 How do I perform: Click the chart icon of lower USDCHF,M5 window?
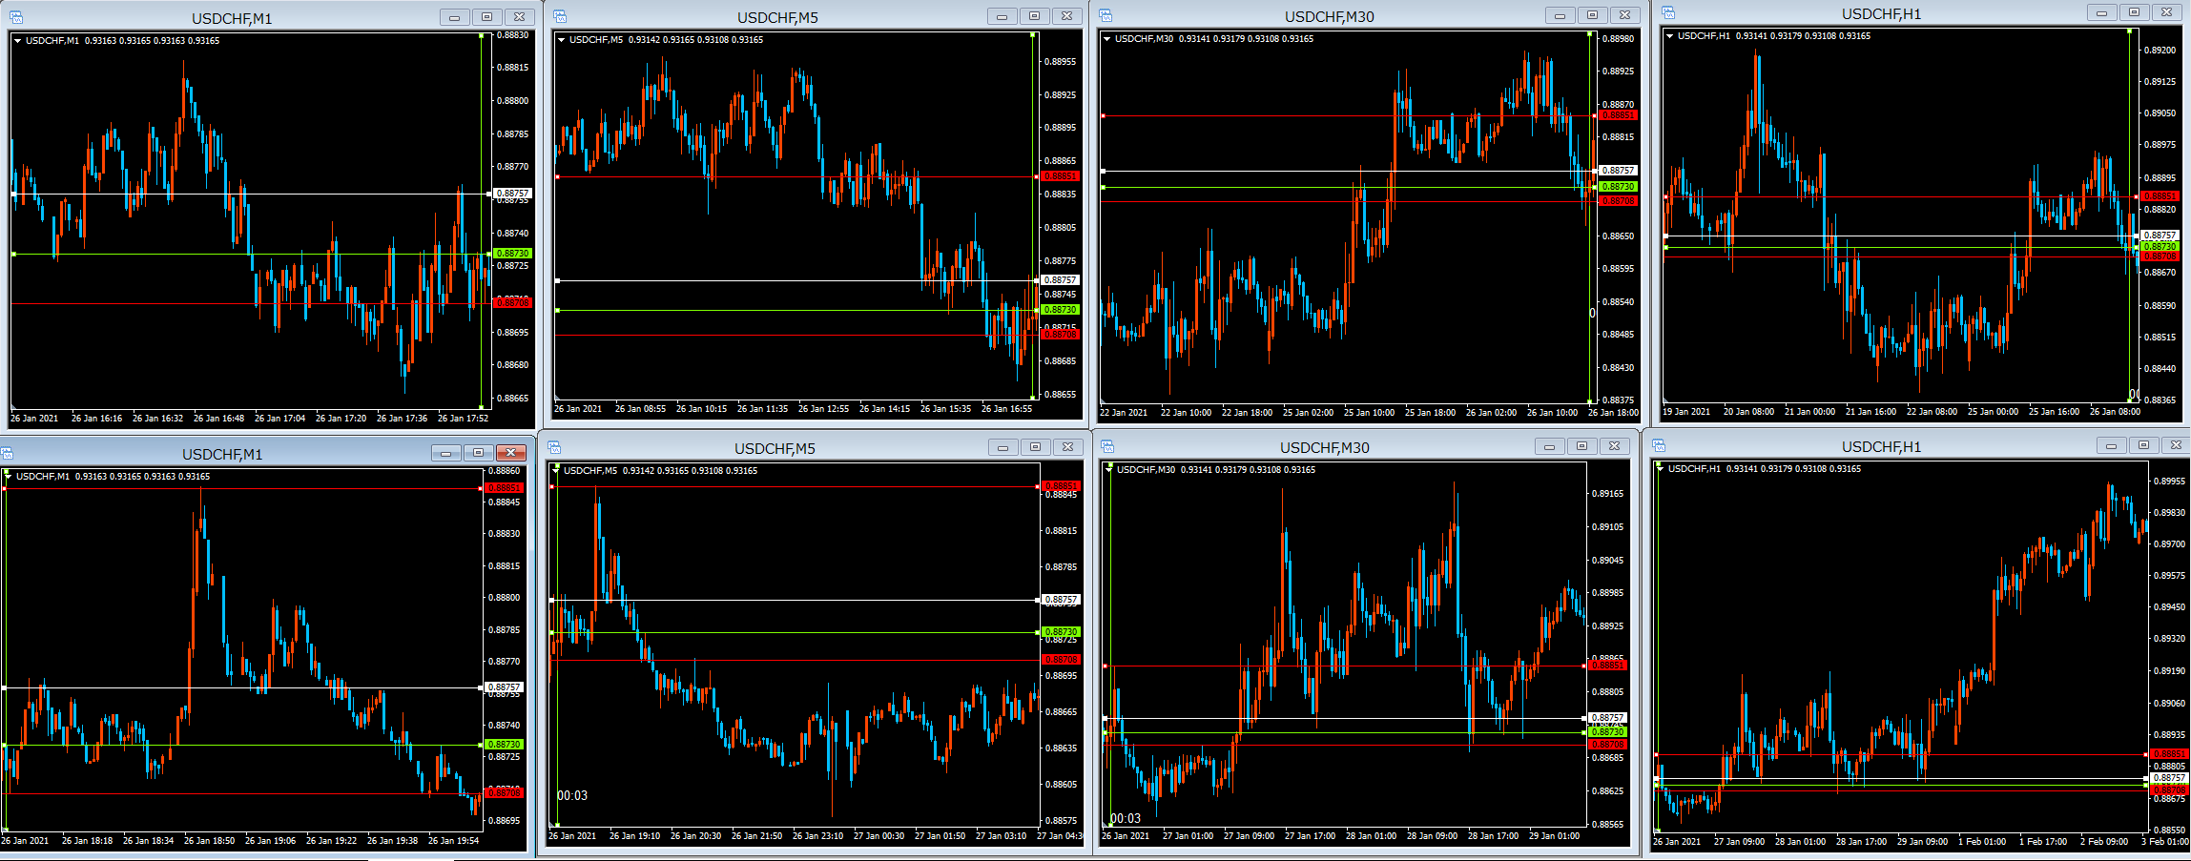click(x=554, y=447)
